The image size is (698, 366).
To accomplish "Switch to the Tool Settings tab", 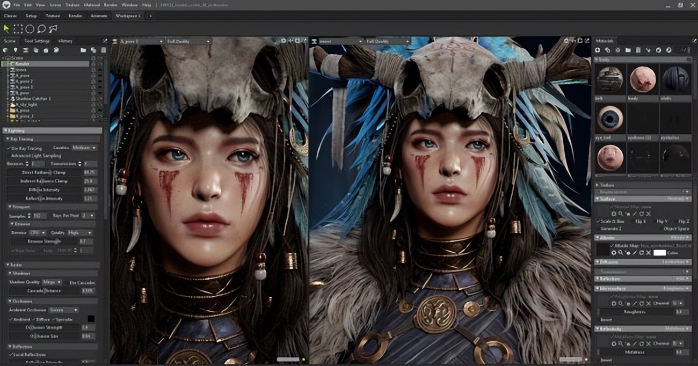I will pos(37,41).
